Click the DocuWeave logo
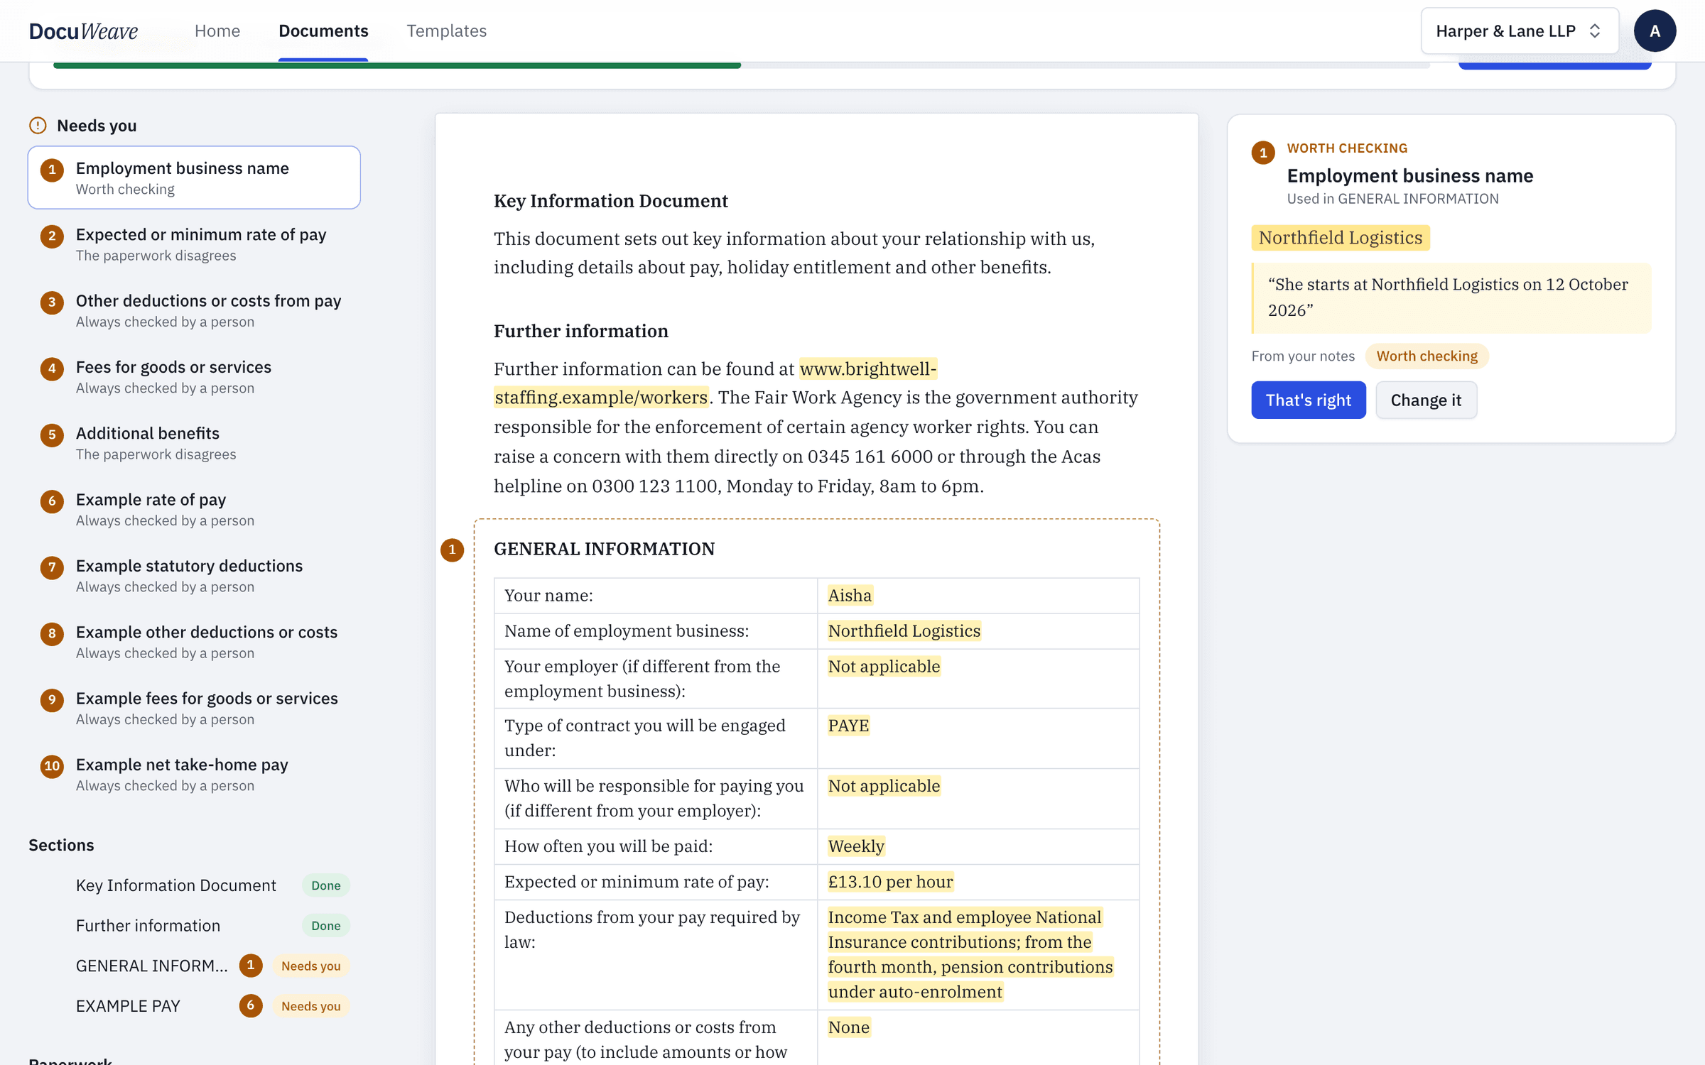 [x=83, y=31]
